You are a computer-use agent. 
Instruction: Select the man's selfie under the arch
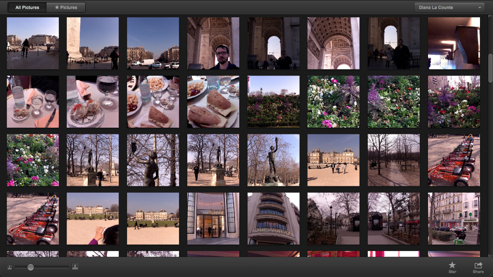tap(213, 43)
